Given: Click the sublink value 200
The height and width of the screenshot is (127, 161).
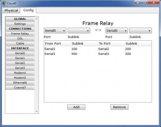Looking at the screenshot, I should [128, 49].
